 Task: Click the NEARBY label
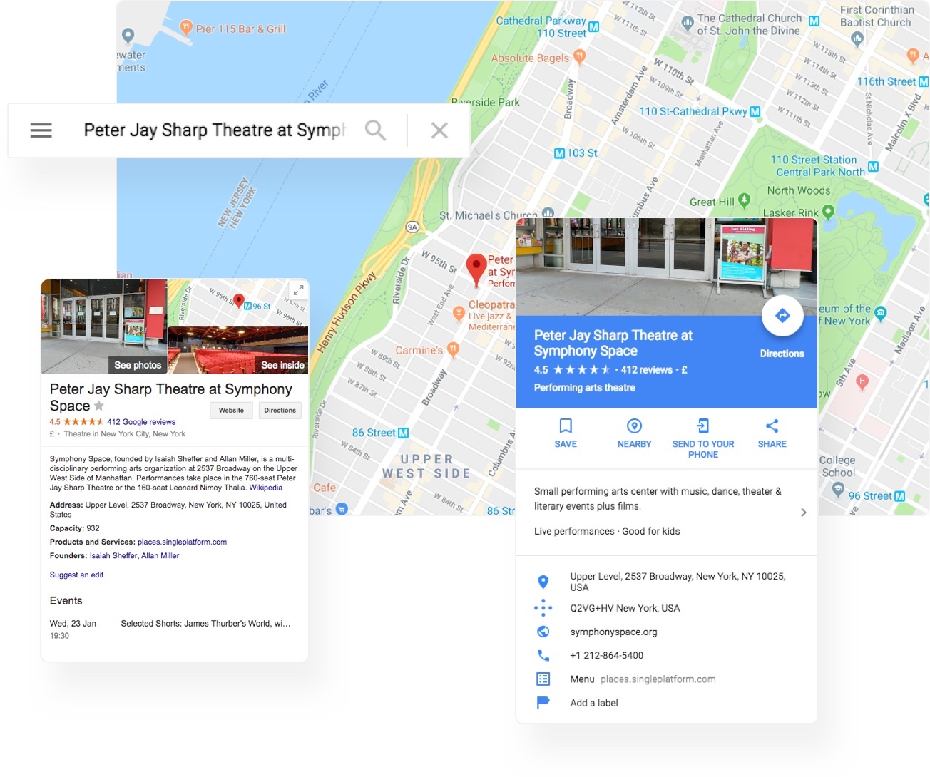pos(634,444)
